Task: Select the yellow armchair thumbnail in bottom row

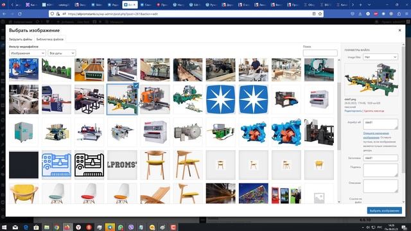Action: pyautogui.click(x=24, y=194)
